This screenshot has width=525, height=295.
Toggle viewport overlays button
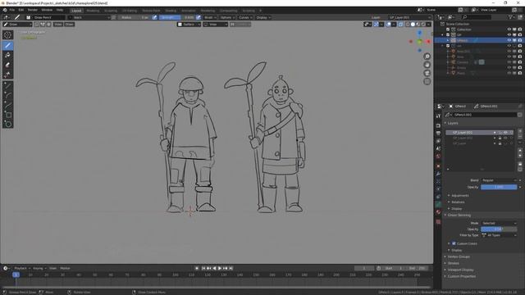pyautogui.click(x=388, y=25)
